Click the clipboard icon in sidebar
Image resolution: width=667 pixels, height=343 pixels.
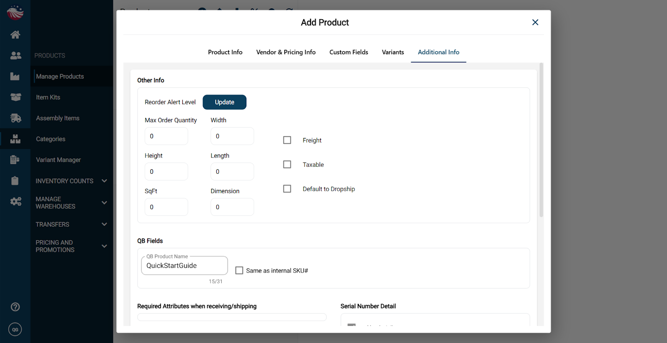(x=15, y=180)
